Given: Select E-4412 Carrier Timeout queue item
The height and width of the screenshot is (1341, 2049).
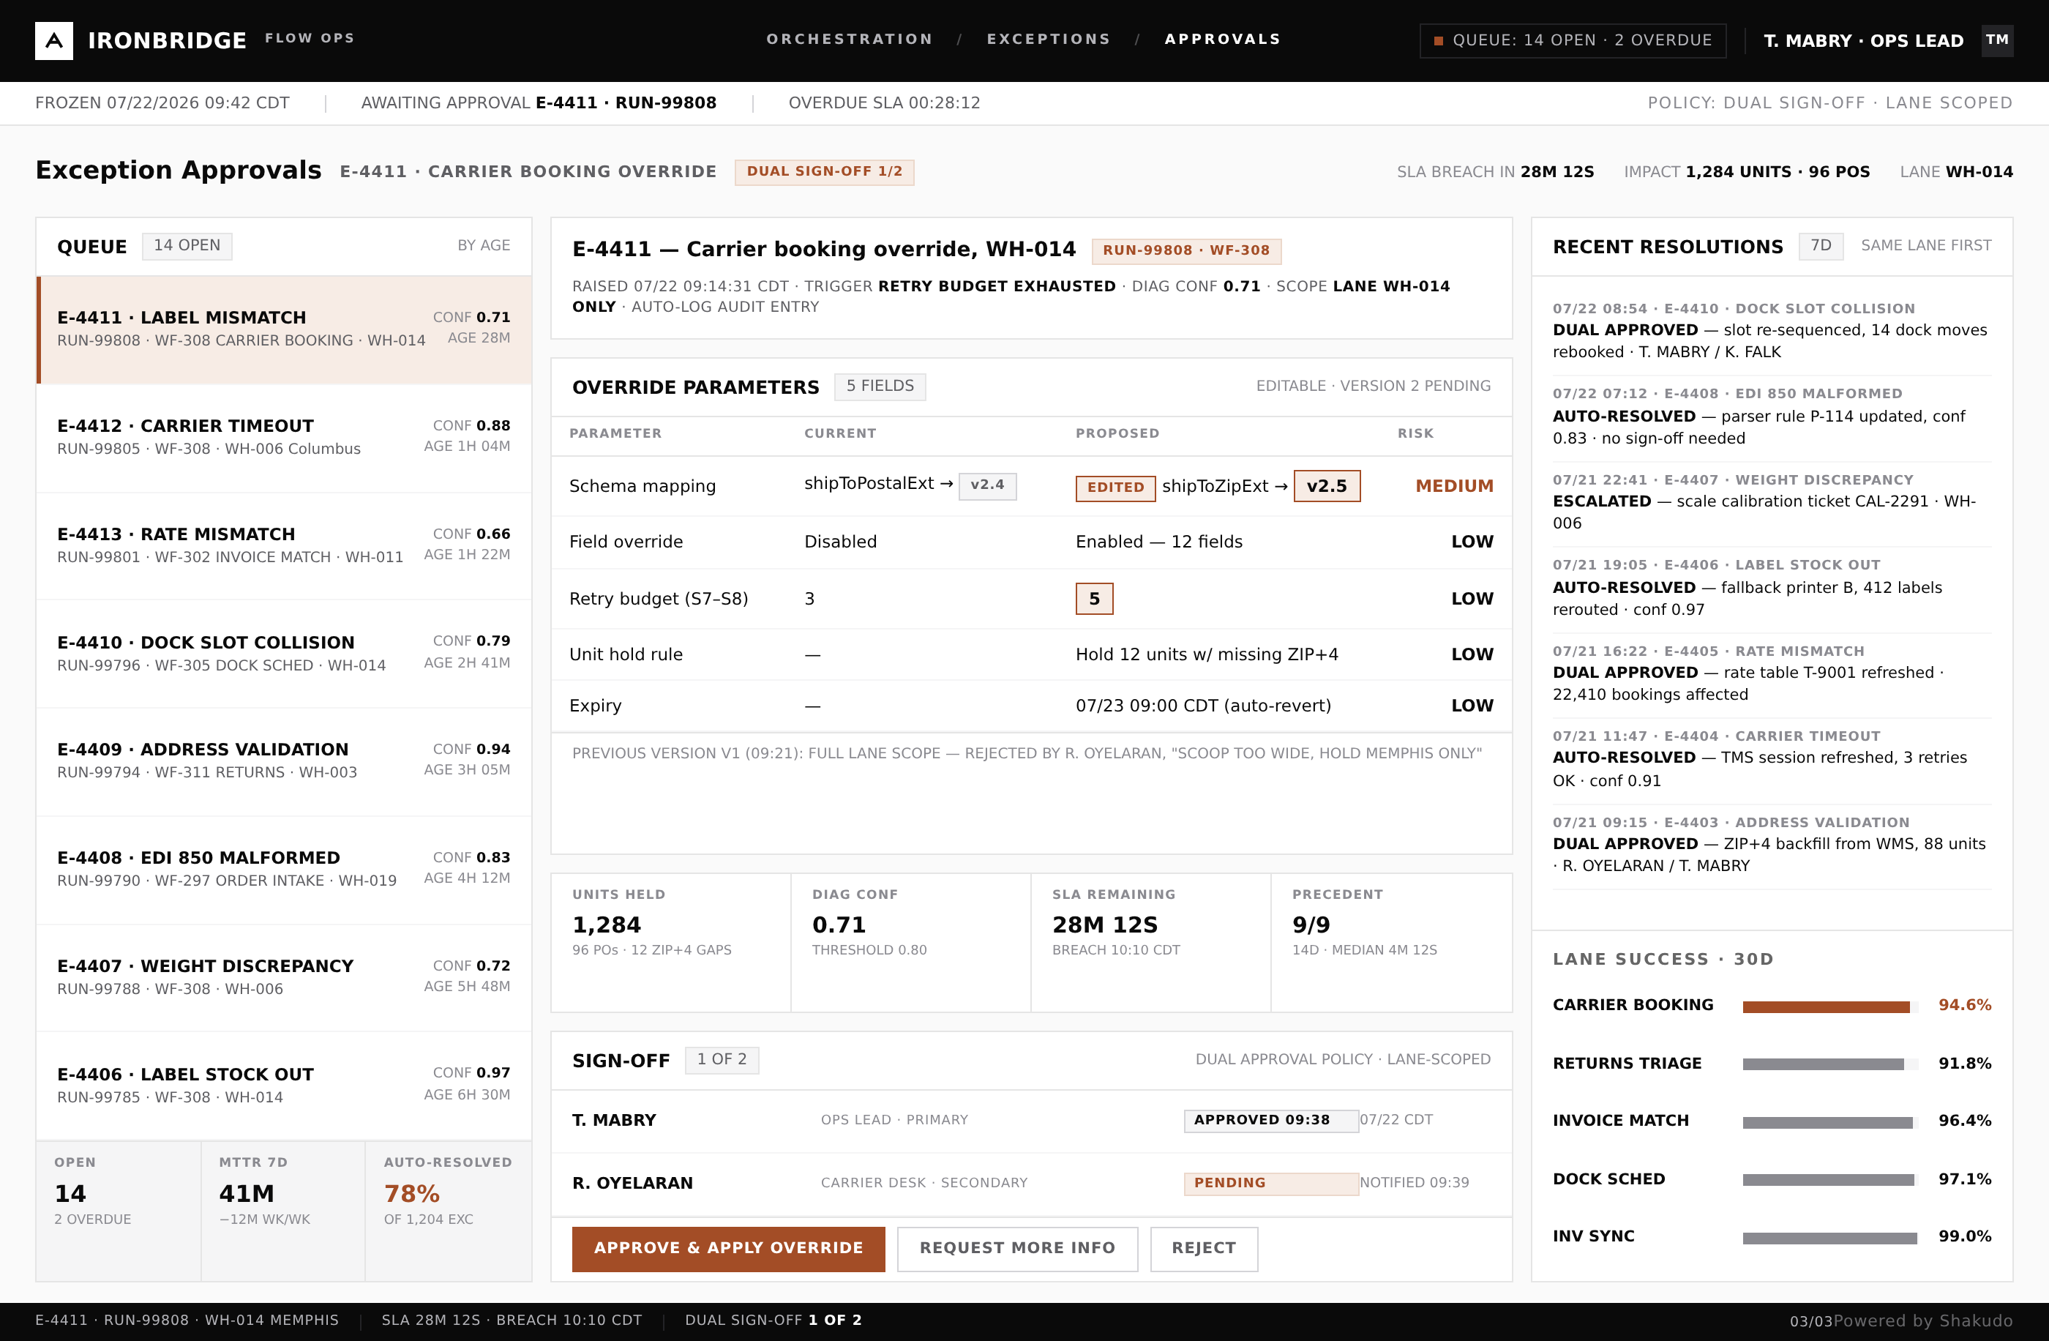Looking at the screenshot, I should pos(284,437).
